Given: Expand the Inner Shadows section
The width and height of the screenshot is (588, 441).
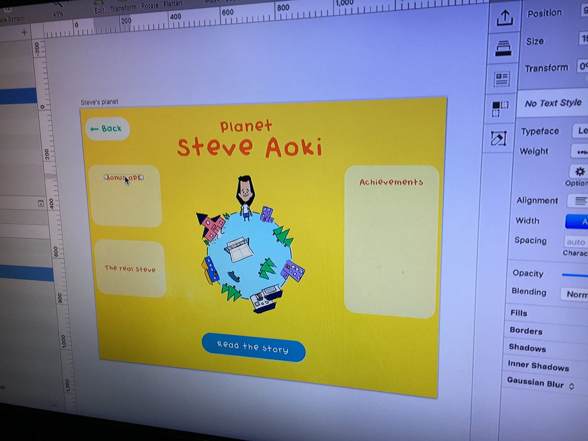Looking at the screenshot, I should tap(538, 366).
